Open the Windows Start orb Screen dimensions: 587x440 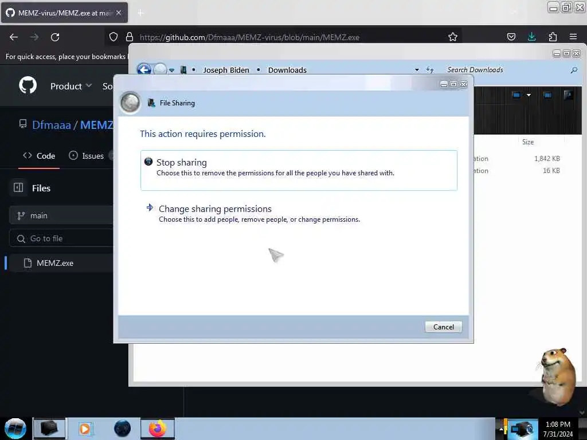15,429
